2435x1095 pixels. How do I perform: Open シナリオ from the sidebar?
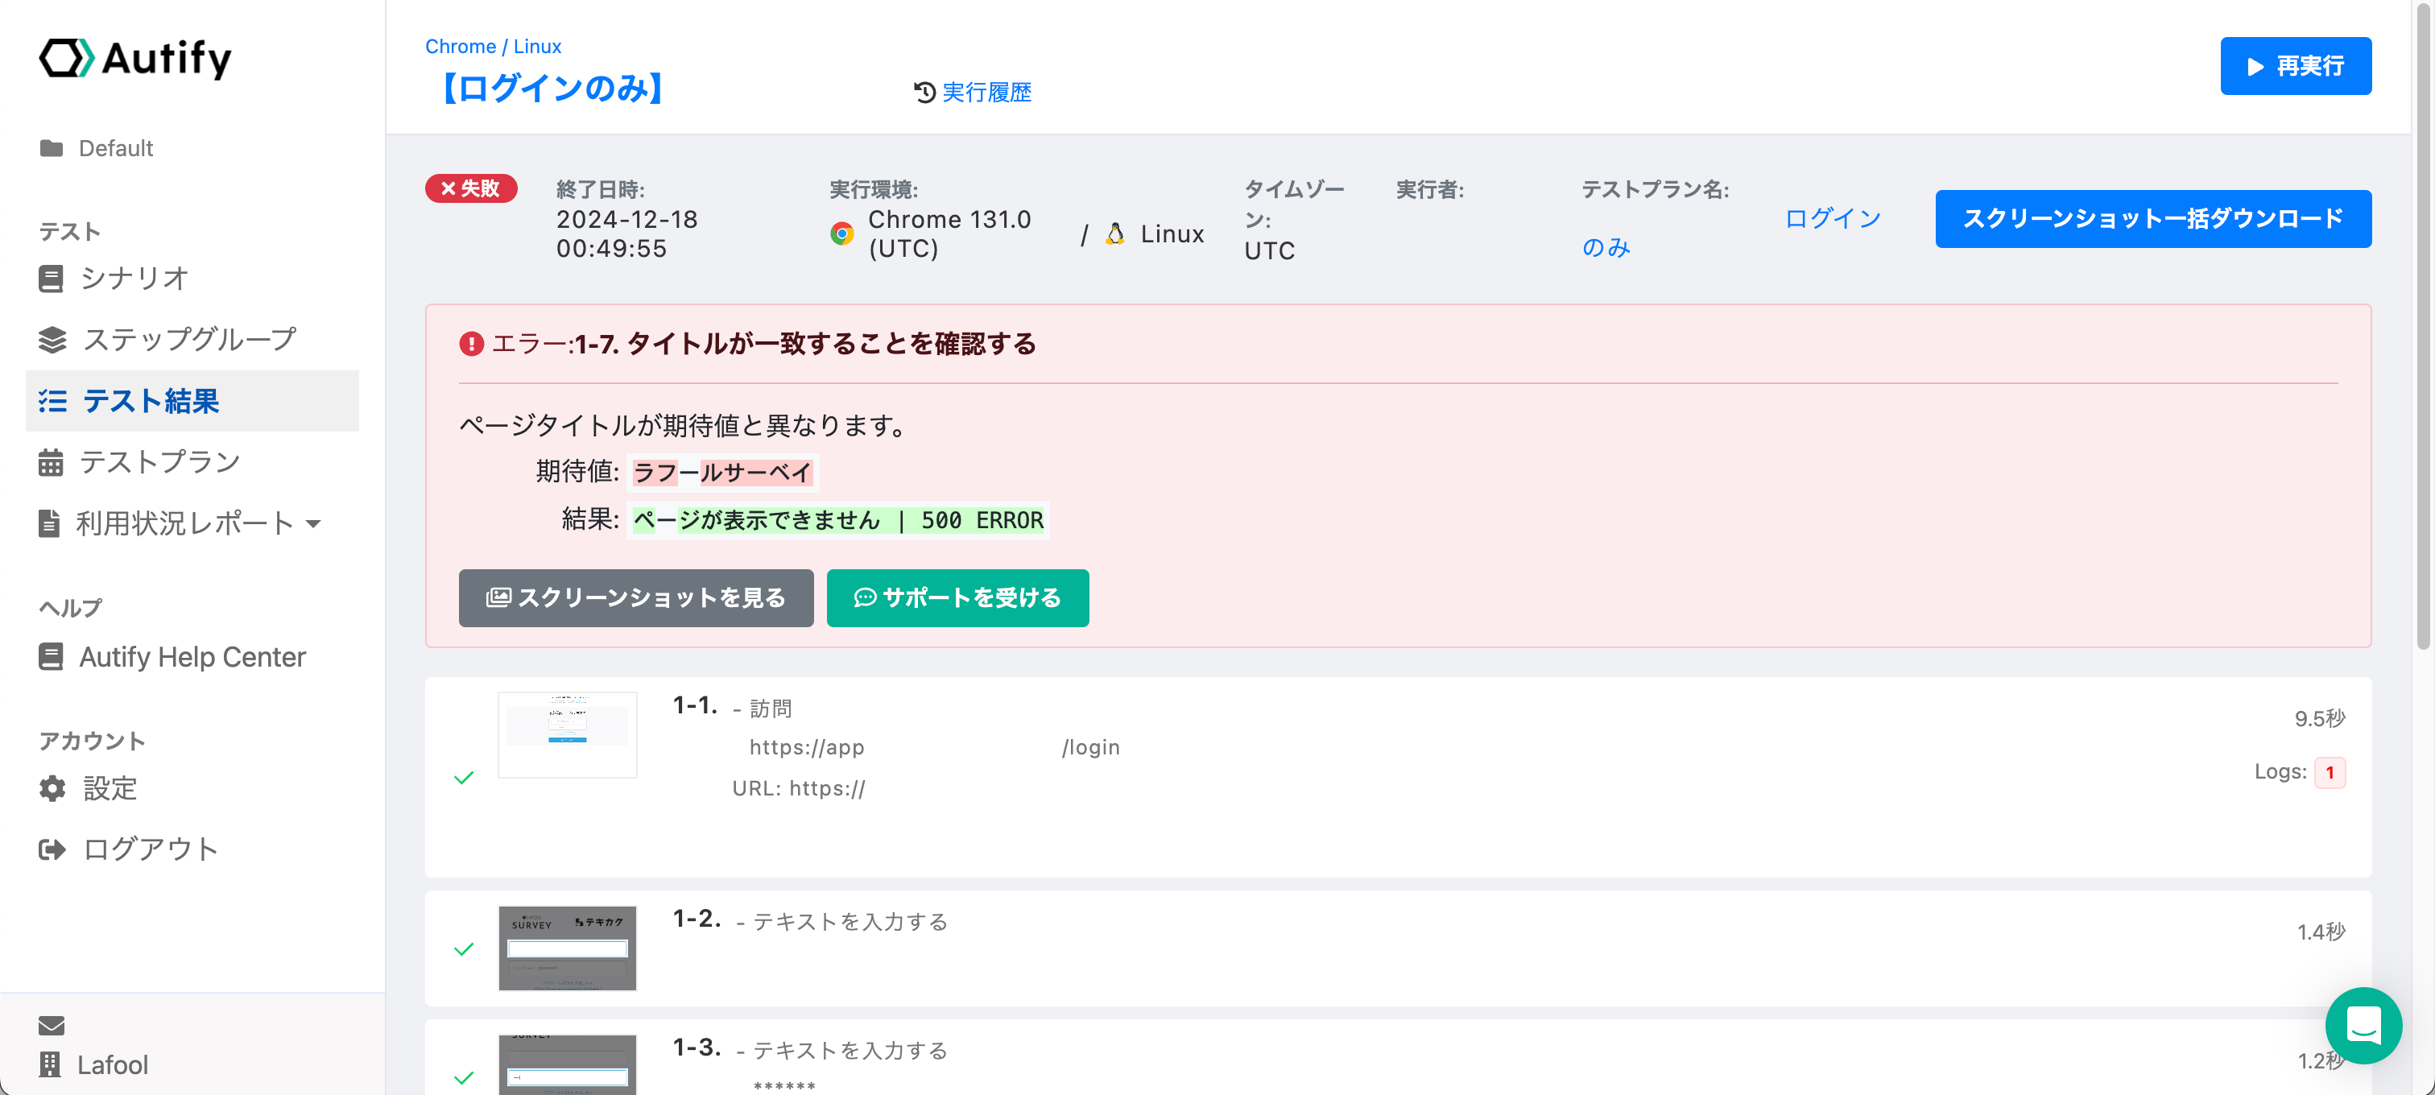[134, 278]
